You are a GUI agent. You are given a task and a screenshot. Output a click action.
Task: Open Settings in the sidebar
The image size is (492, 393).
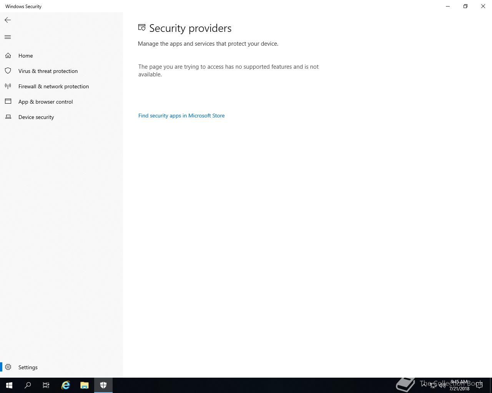(x=61, y=367)
